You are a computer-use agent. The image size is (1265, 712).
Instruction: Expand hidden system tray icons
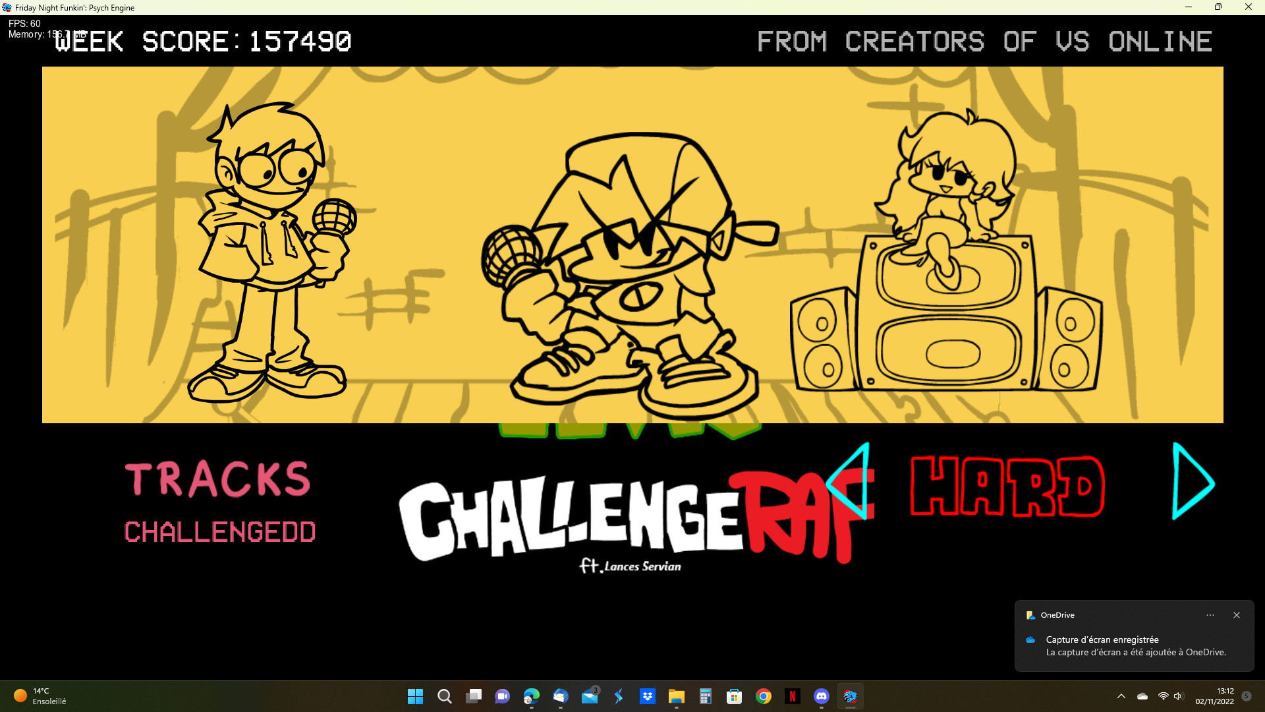click(1121, 697)
